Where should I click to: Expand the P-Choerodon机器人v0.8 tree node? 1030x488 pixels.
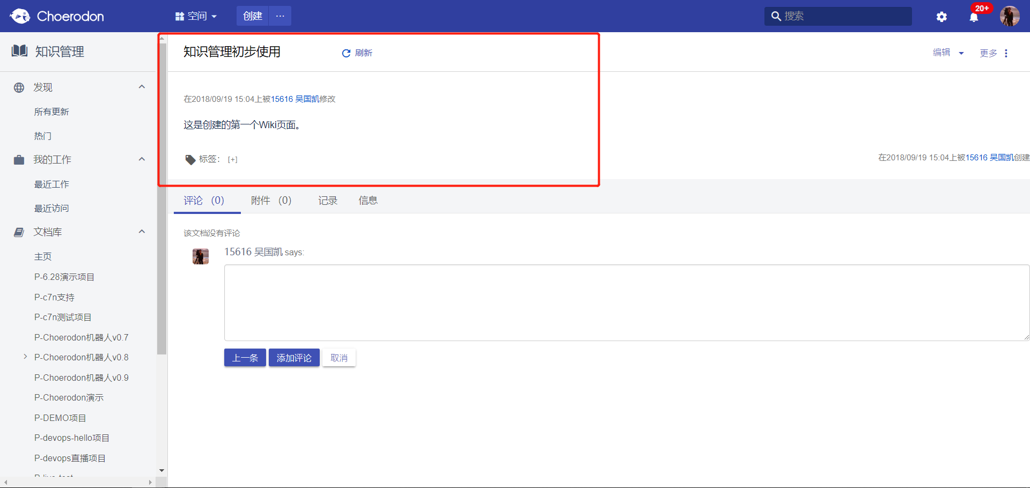click(25, 357)
